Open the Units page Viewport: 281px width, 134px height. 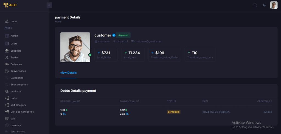tap(14, 98)
